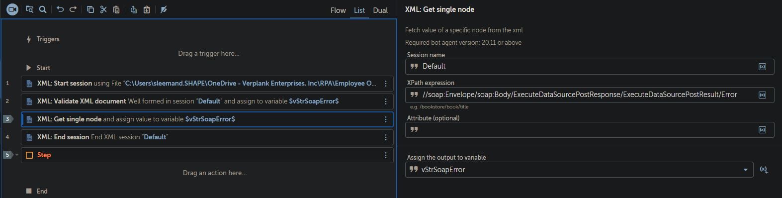Click the Start label
This screenshot has width=782, height=198.
tap(43, 68)
